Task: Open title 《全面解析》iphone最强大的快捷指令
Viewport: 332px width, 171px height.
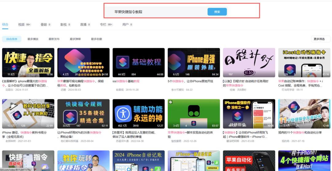Action: [25, 83]
